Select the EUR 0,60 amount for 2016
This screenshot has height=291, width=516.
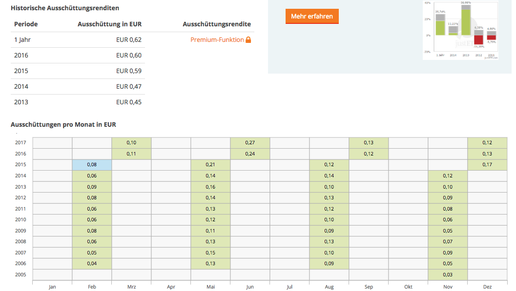pyautogui.click(x=129, y=56)
